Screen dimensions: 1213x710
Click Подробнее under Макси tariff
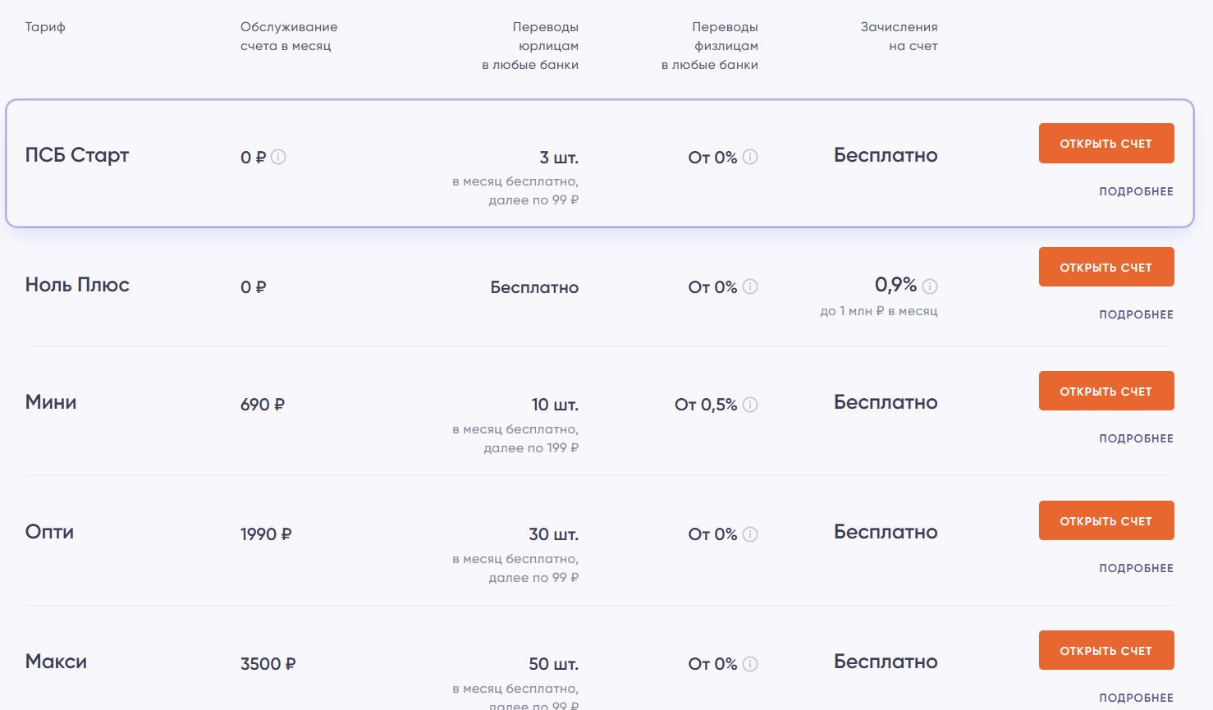point(1136,698)
